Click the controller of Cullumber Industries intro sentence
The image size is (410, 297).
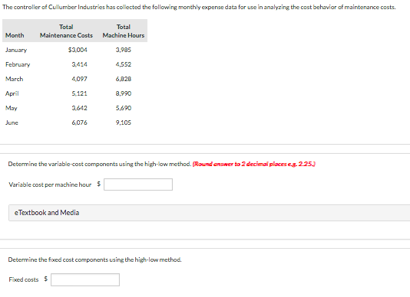[x=199, y=8]
